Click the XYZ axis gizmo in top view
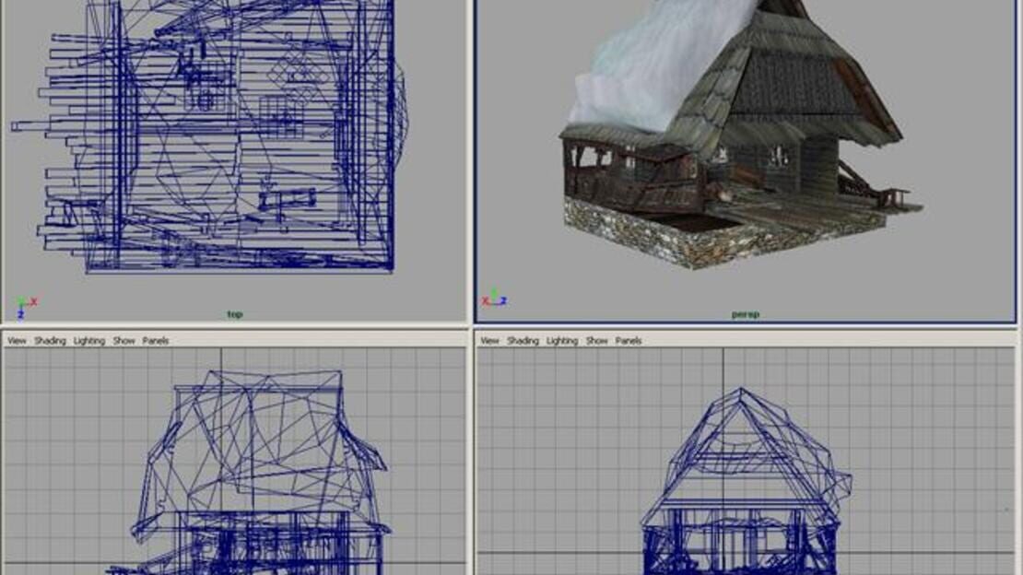 [x=26, y=307]
